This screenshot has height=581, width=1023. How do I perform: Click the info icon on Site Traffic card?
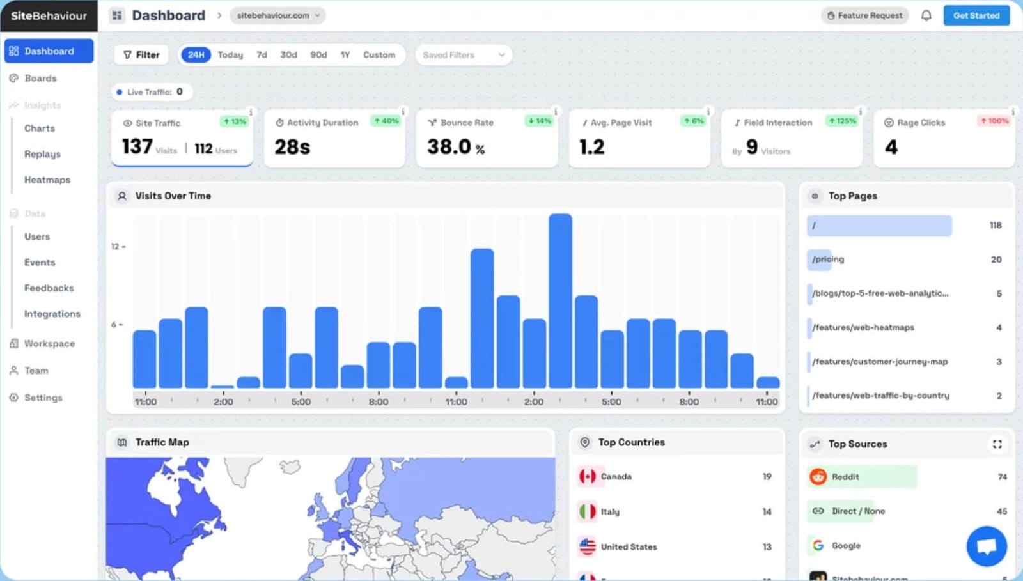point(251,112)
